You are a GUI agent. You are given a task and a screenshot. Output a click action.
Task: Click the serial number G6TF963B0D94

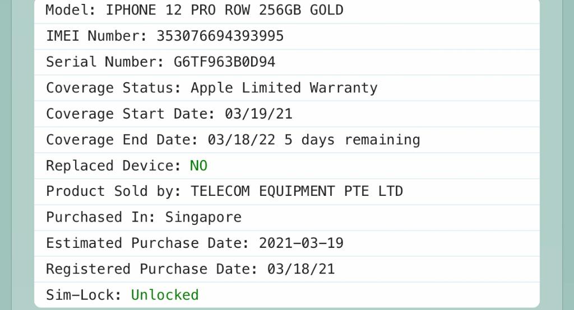(224, 62)
